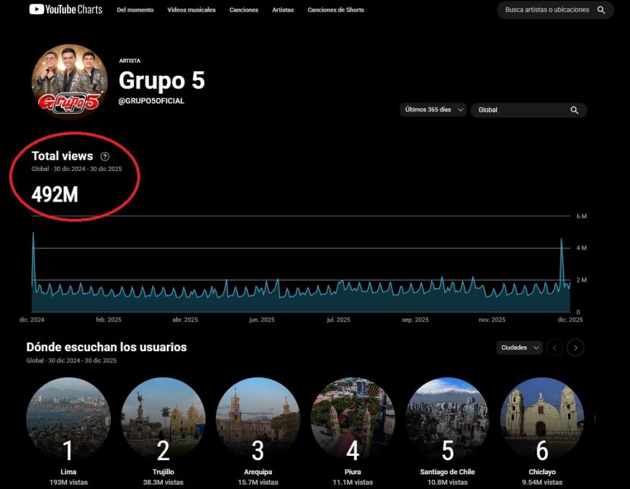Viewport: 630px width, 489px height.
Task: Click the @GRUPO5OFICIAL channel handle
Action: coord(151,101)
